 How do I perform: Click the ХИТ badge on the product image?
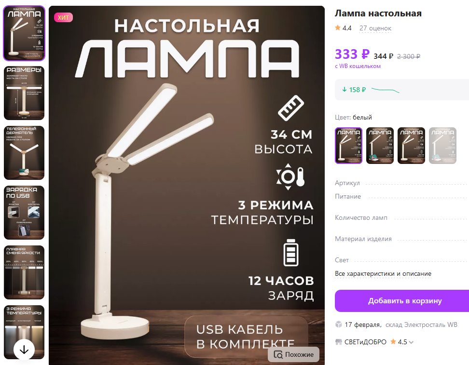coord(63,17)
